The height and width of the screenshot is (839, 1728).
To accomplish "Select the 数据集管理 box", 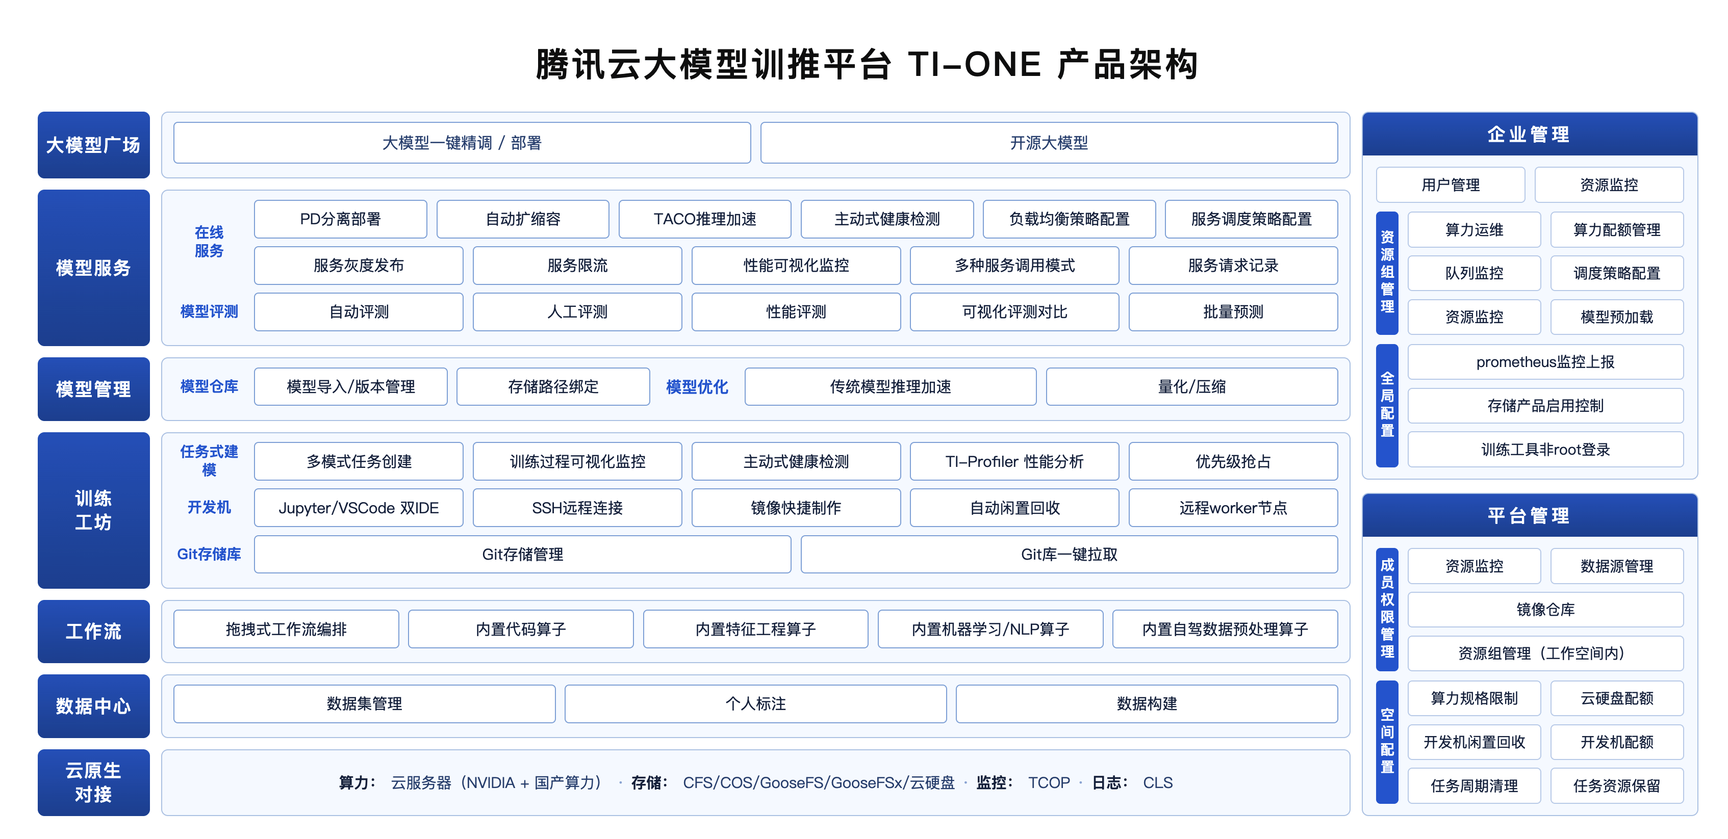I will tap(364, 703).
